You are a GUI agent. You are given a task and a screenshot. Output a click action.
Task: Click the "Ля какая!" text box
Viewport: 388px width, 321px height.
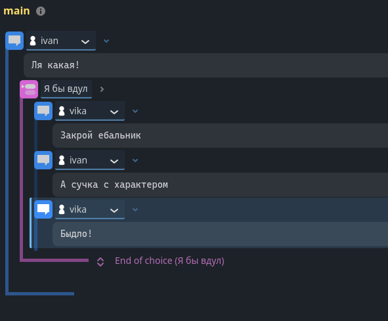[x=206, y=65]
